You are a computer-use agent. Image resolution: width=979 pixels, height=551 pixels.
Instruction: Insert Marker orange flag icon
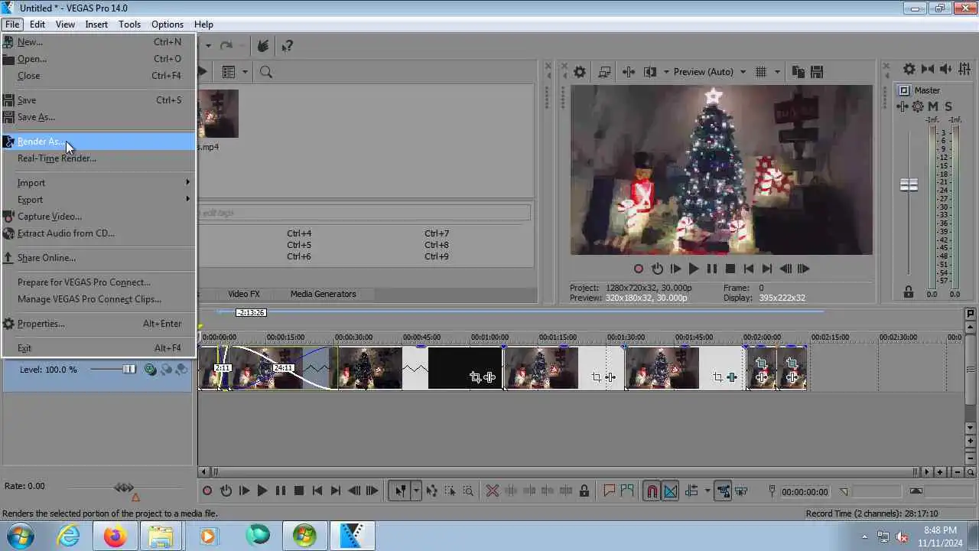pos(610,491)
